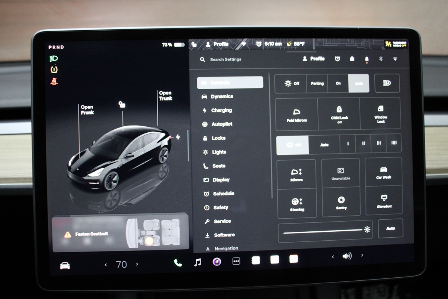448x299 pixels.
Task: Open the dashcam camera app icon
Action: (217, 262)
